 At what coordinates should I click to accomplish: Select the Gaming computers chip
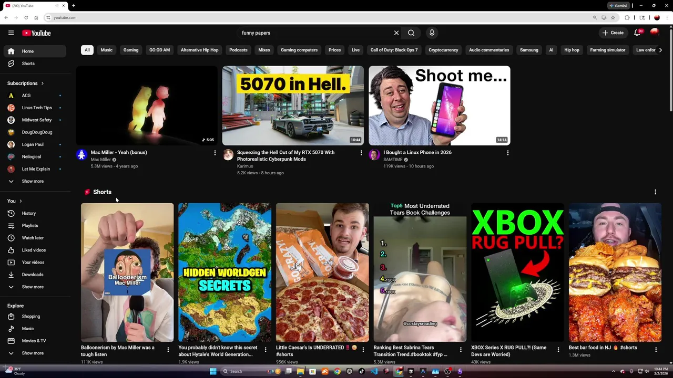[299, 50]
